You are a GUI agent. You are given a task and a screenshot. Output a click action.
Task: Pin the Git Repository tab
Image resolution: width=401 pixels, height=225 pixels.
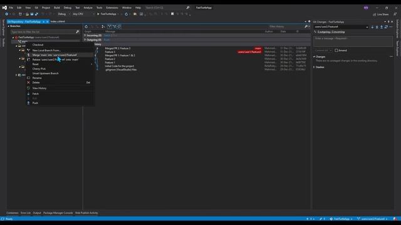coord(43,22)
